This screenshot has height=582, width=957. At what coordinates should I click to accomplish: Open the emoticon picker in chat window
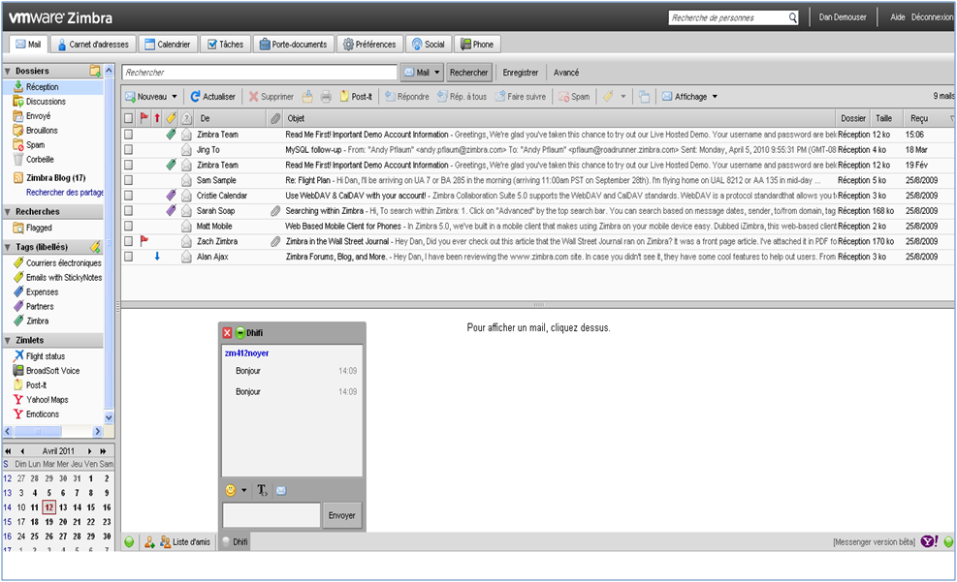(x=231, y=490)
